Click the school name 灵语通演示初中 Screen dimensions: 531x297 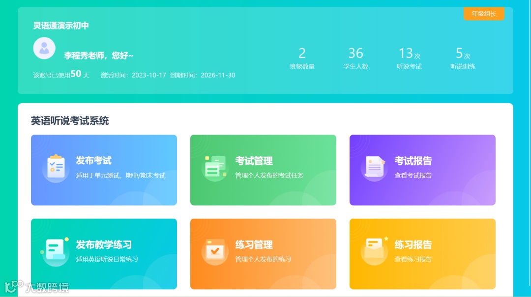tap(61, 26)
